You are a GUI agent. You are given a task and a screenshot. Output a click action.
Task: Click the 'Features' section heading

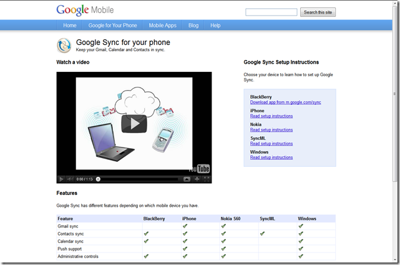point(67,193)
